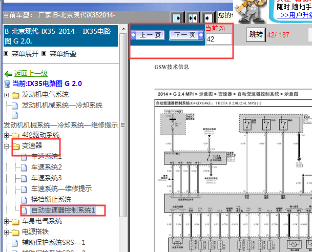Click the list icon before 菜单展开
The width and height of the screenshot is (312, 252).
click(x=6, y=54)
